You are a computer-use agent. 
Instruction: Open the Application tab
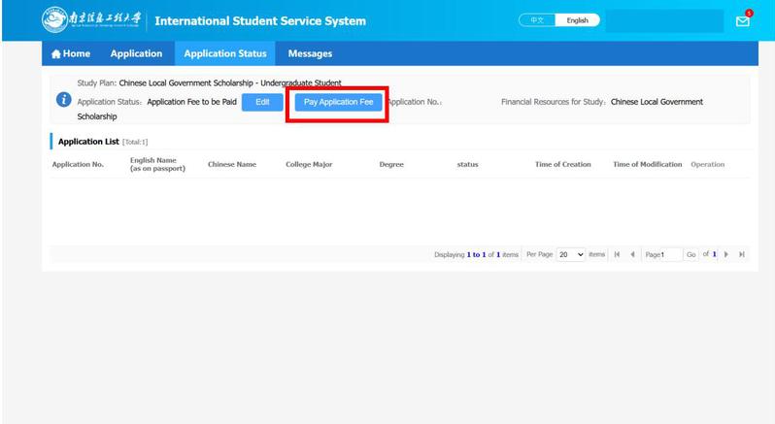tap(135, 53)
